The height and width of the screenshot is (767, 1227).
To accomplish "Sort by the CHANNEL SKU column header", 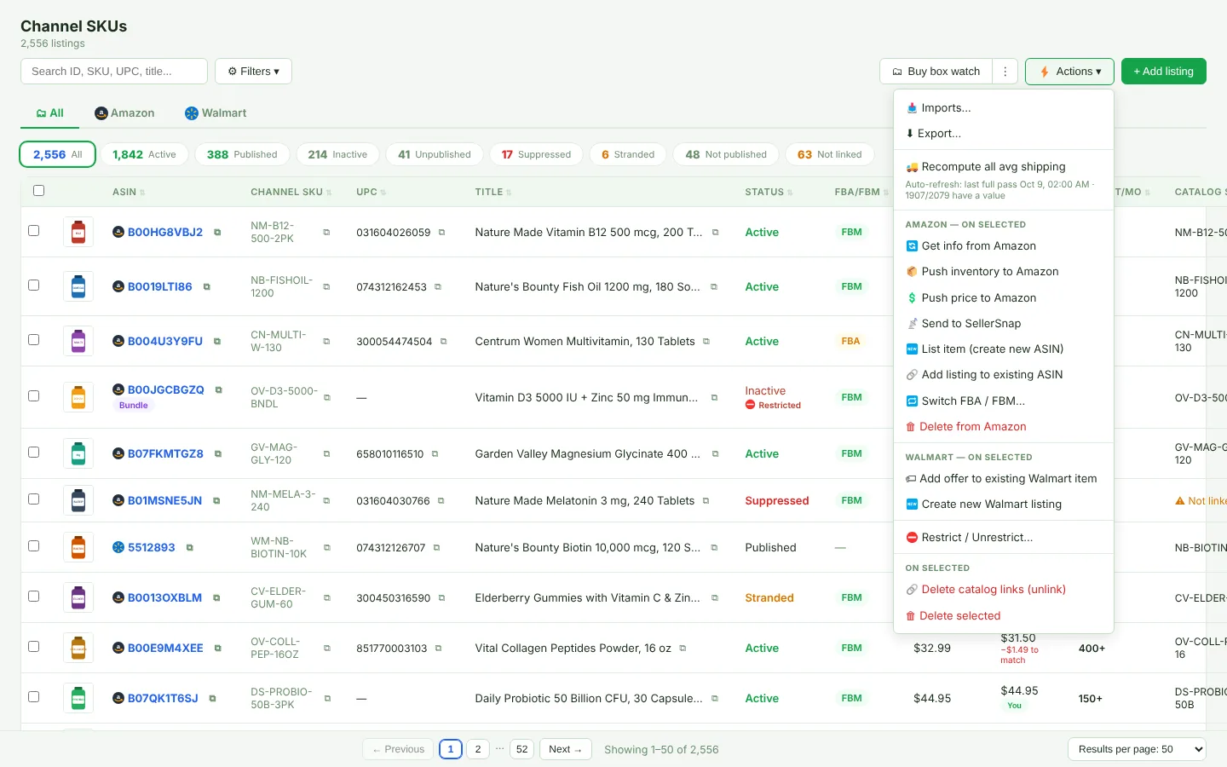I will point(291,193).
